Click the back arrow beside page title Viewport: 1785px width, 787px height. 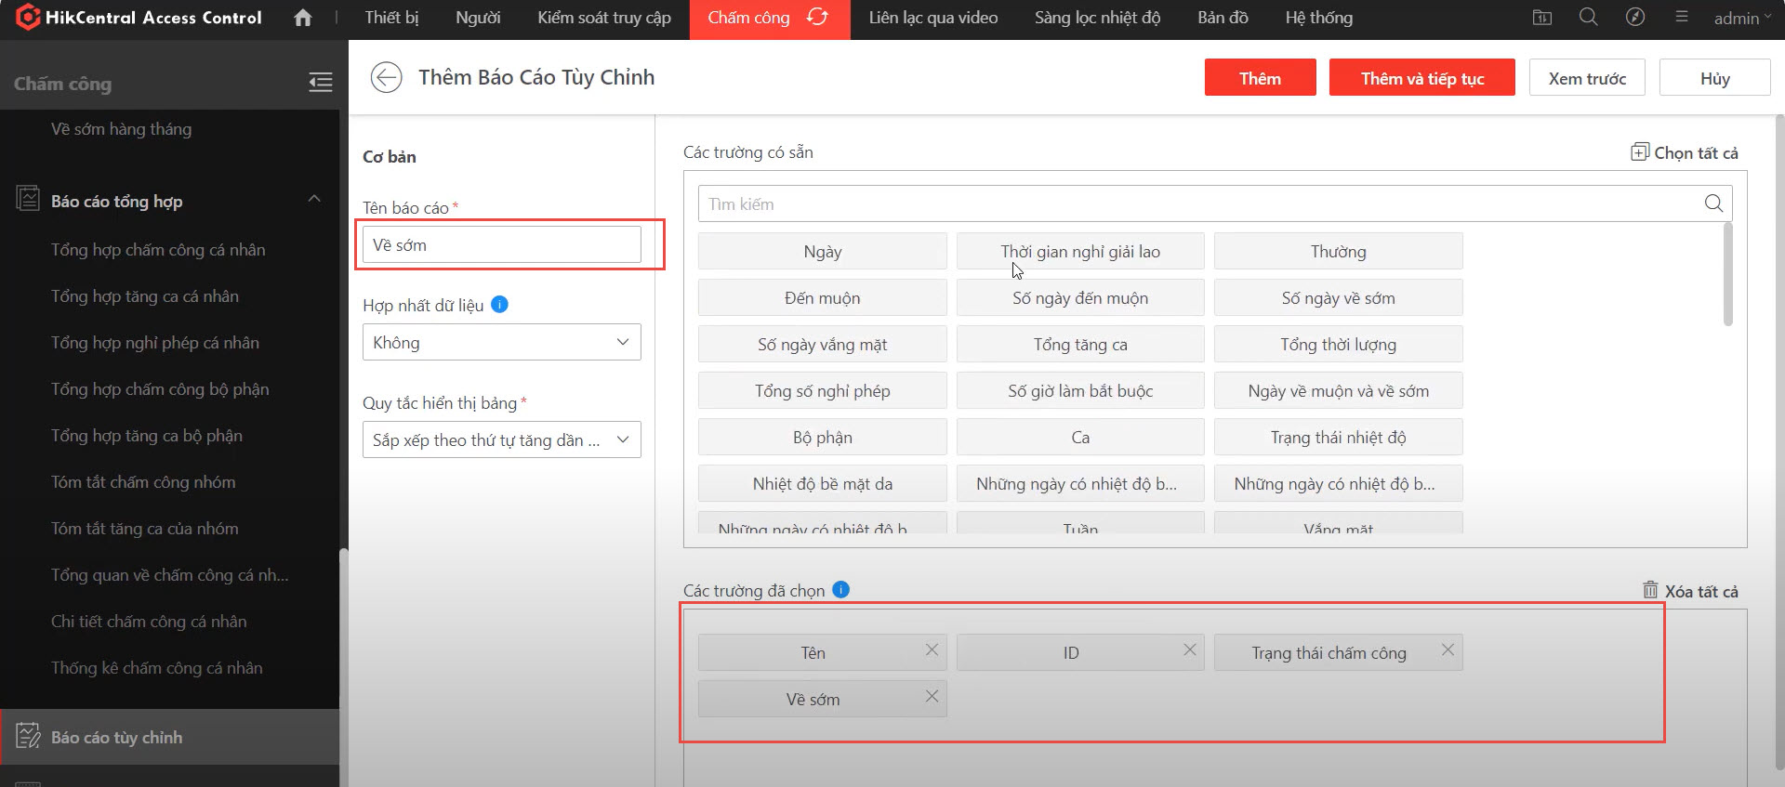coord(386,77)
